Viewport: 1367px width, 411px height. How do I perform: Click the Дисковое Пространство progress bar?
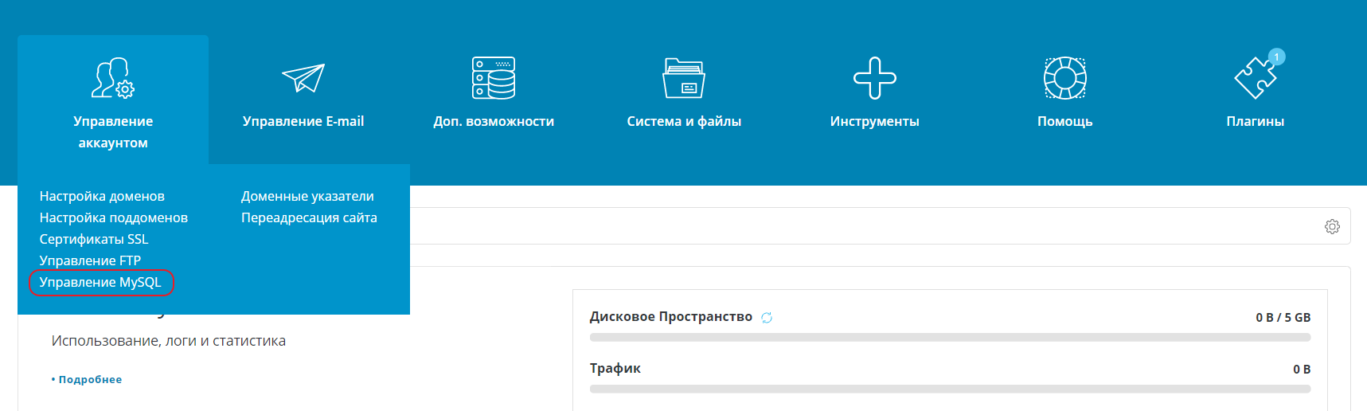point(950,338)
